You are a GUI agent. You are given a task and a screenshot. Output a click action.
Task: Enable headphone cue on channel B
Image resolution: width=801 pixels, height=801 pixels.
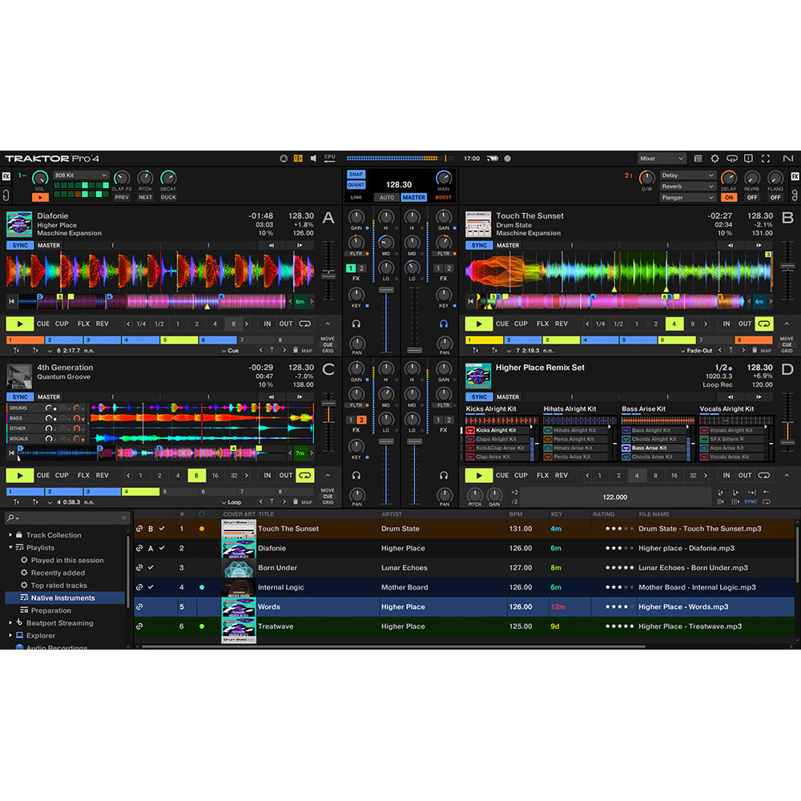tap(444, 324)
